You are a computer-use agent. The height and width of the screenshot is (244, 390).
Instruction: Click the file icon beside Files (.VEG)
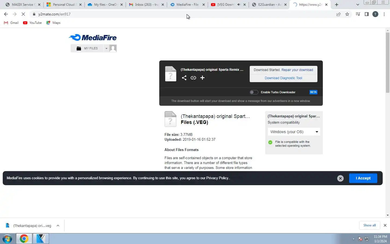(x=170, y=119)
